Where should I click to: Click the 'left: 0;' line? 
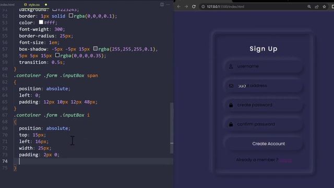pyautogui.click(x=30, y=95)
